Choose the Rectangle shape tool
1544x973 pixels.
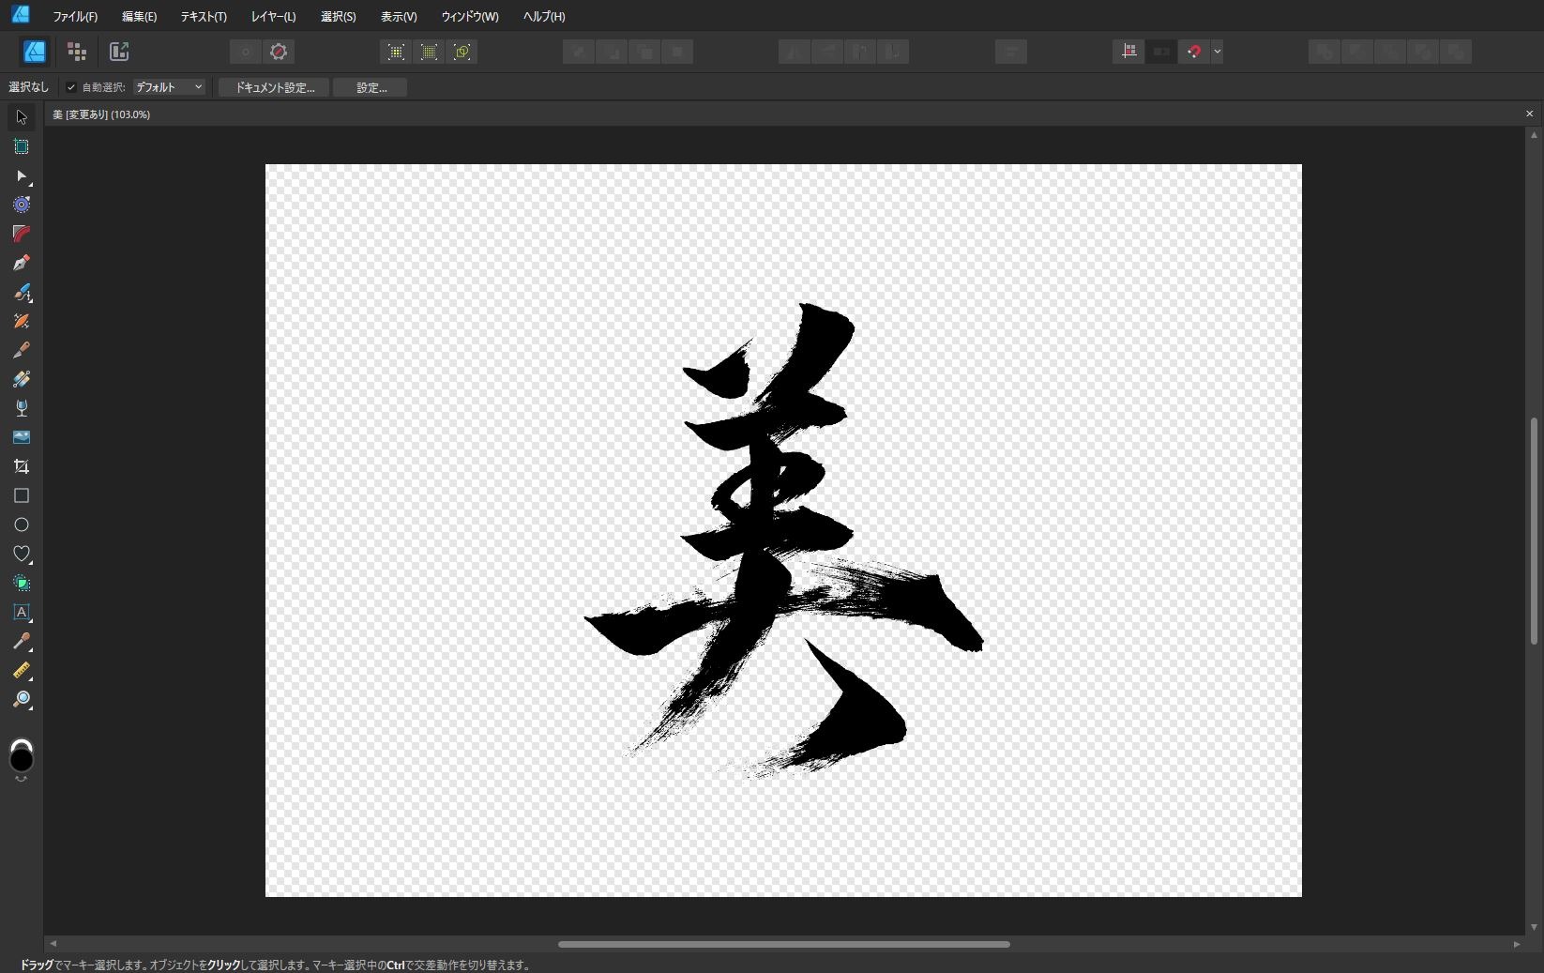21,495
